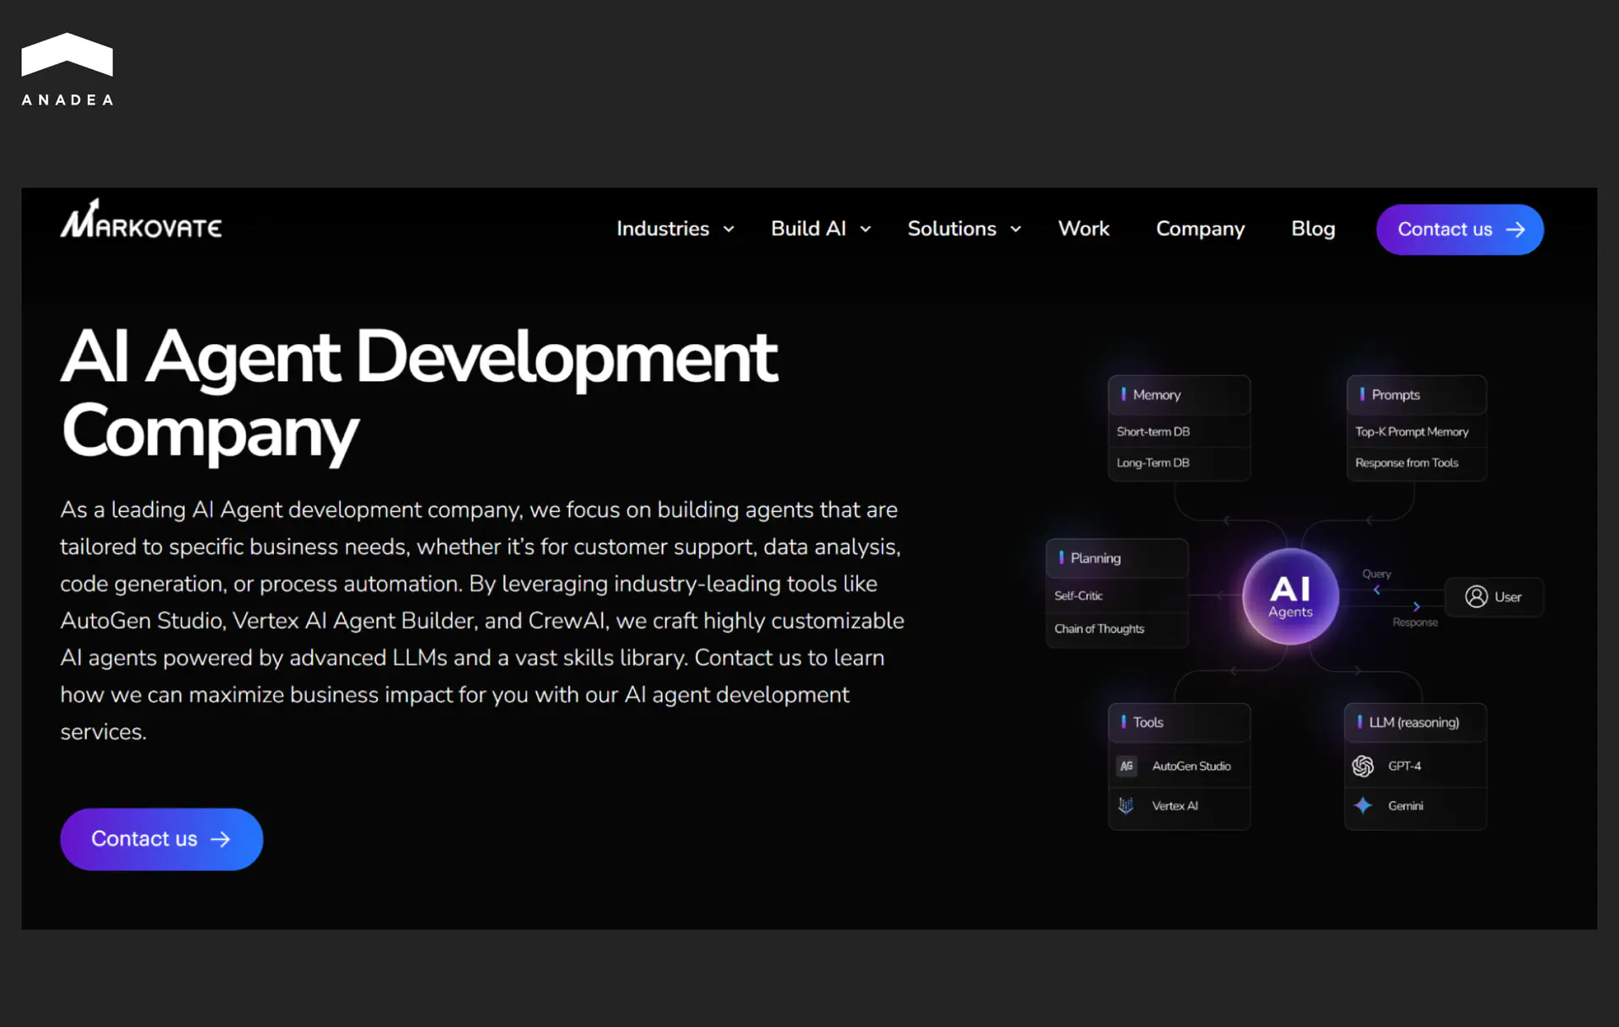Expand the Build AI dropdown chevron
The width and height of the screenshot is (1619, 1027).
(866, 229)
